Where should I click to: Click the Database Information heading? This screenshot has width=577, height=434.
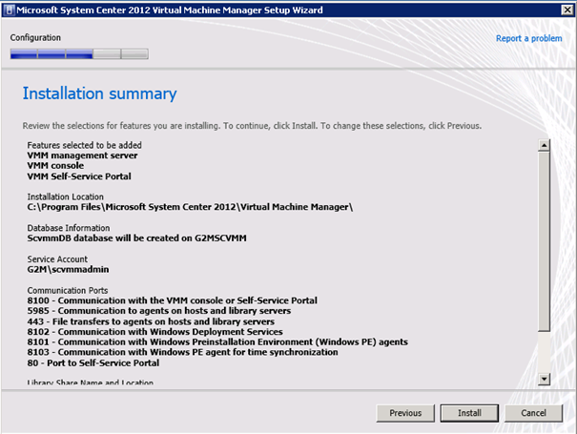click(69, 228)
